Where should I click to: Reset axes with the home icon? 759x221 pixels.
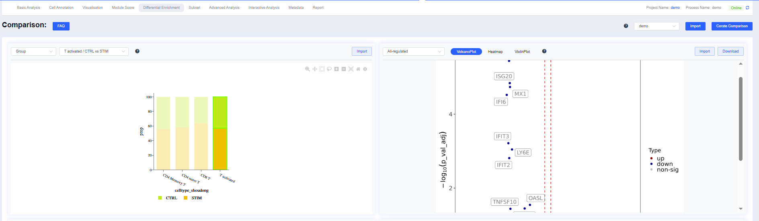click(358, 69)
